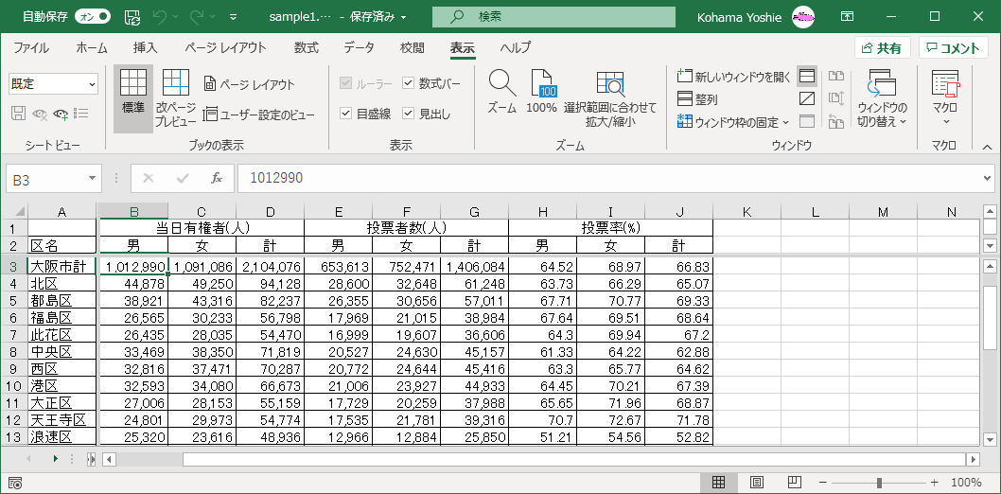Open the マクロ dropdown
The image size is (1001, 494).
(x=945, y=98)
